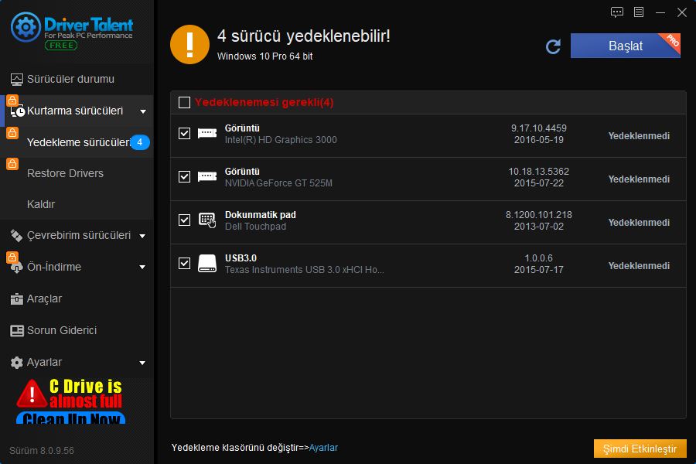696x464 pixels.
Task: Click the lock badge on Restore Drivers
Action: click(12, 163)
